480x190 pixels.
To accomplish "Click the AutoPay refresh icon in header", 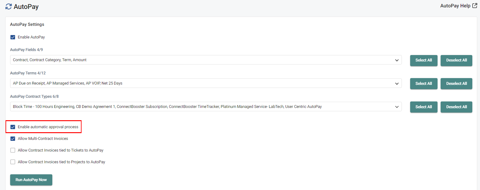I will pyautogui.click(x=8, y=6).
